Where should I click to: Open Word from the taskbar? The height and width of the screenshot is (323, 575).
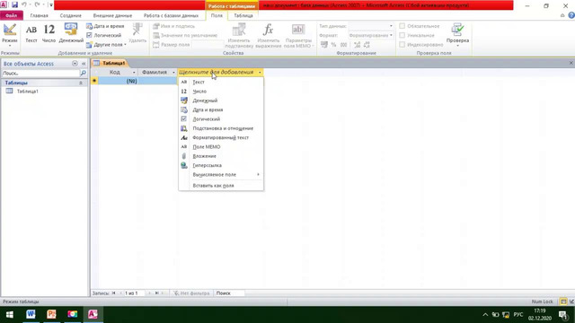click(x=31, y=314)
